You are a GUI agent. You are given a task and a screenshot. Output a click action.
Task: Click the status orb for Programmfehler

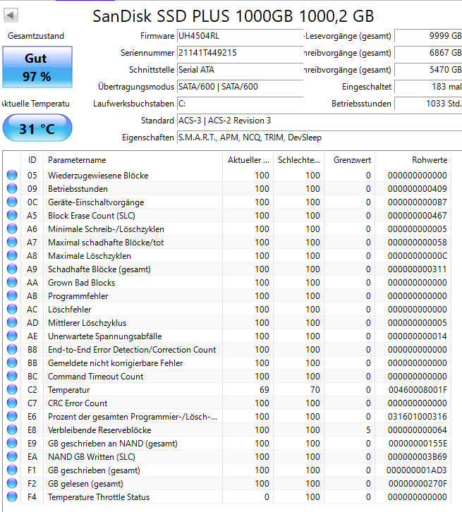click(x=12, y=295)
